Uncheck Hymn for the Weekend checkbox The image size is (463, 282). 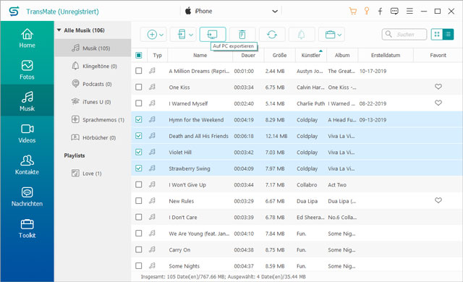pyautogui.click(x=138, y=119)
